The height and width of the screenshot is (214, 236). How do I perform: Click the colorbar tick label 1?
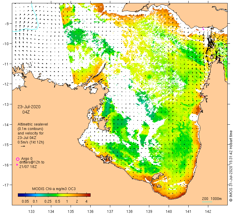[67, 201]
